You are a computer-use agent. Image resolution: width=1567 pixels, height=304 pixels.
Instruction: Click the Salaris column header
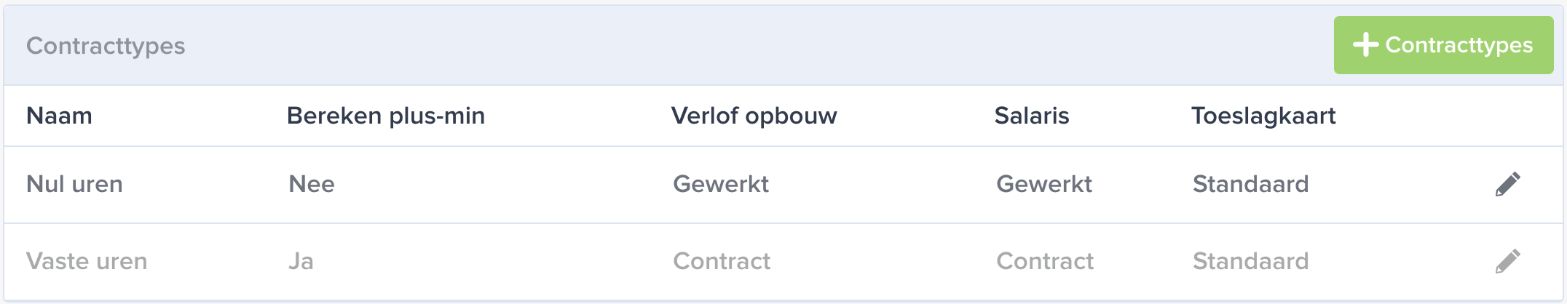1032,116
